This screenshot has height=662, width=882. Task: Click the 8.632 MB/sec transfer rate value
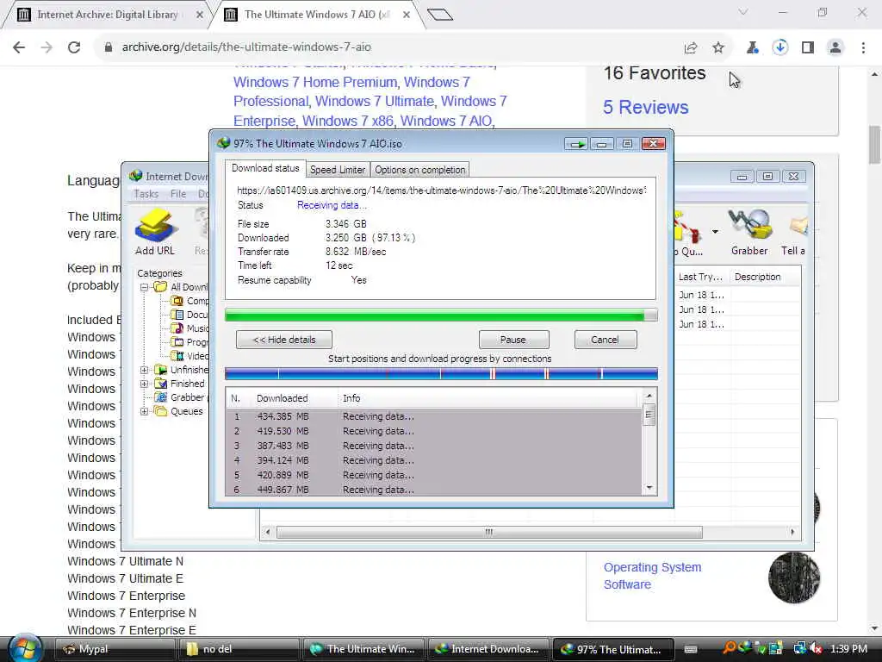click(356, 252)
